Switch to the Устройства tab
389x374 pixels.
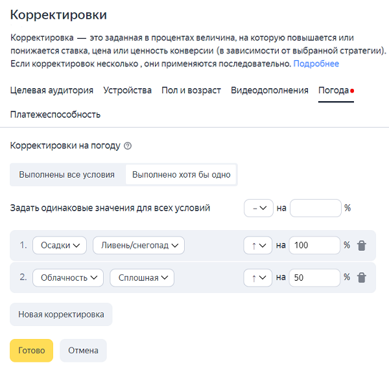coord(127,90)
